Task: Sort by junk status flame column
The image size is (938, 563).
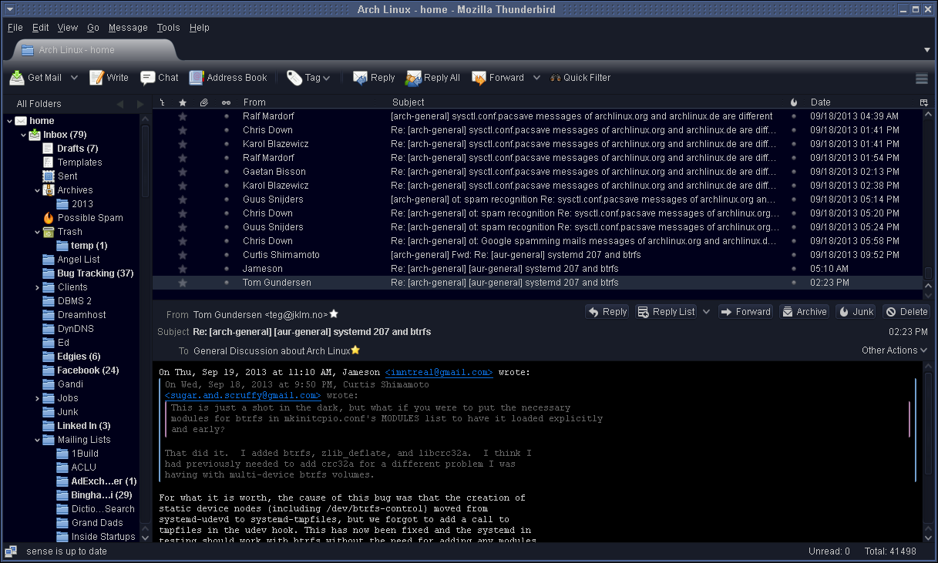Action: pos(794,102)
